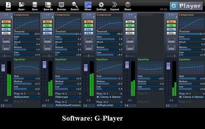Viewport: 205px width, 129px height.
Task: Click channel 1-2 pan control
Action: (x=6, y=56)
